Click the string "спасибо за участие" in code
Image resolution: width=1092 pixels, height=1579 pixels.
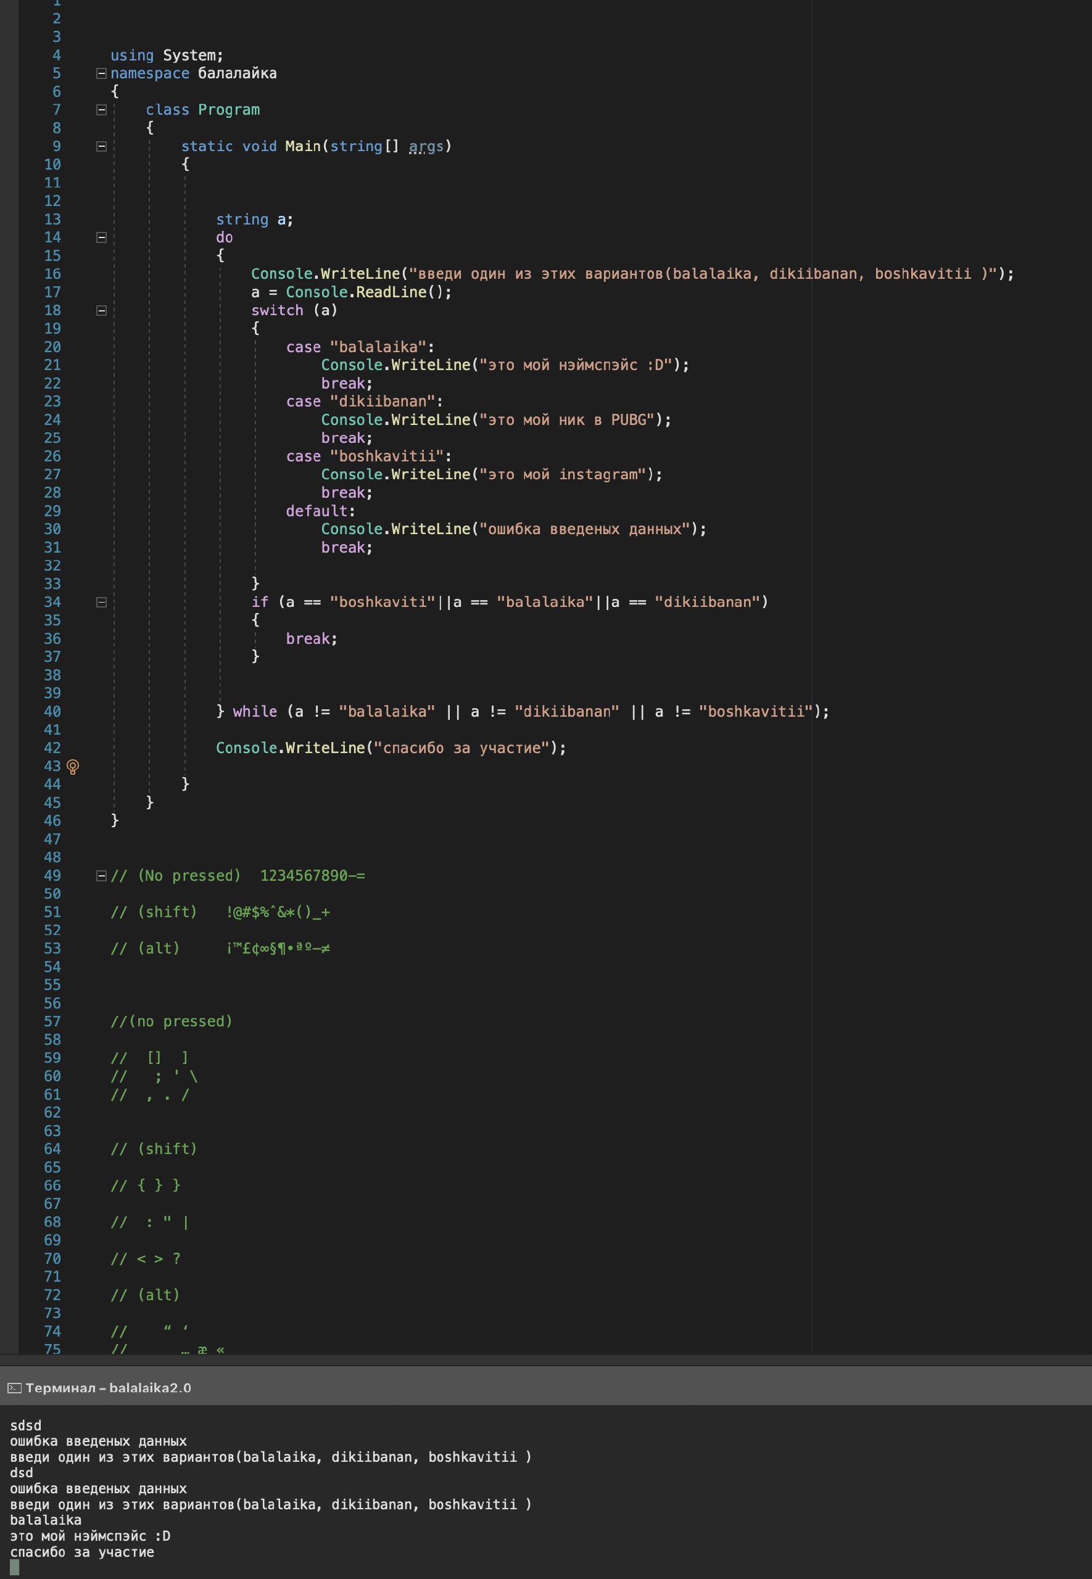(461, 748)
